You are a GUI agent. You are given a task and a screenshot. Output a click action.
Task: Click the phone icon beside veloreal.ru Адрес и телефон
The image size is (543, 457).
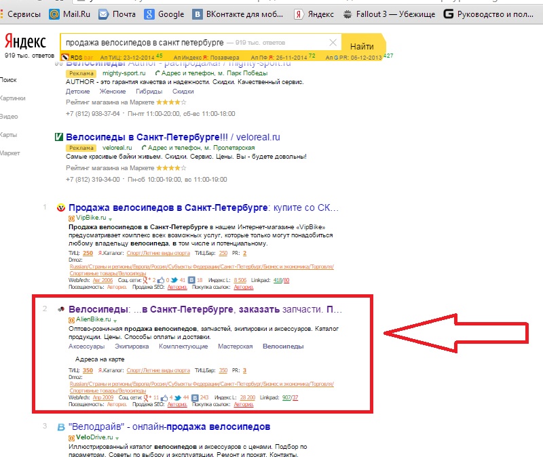144,148
